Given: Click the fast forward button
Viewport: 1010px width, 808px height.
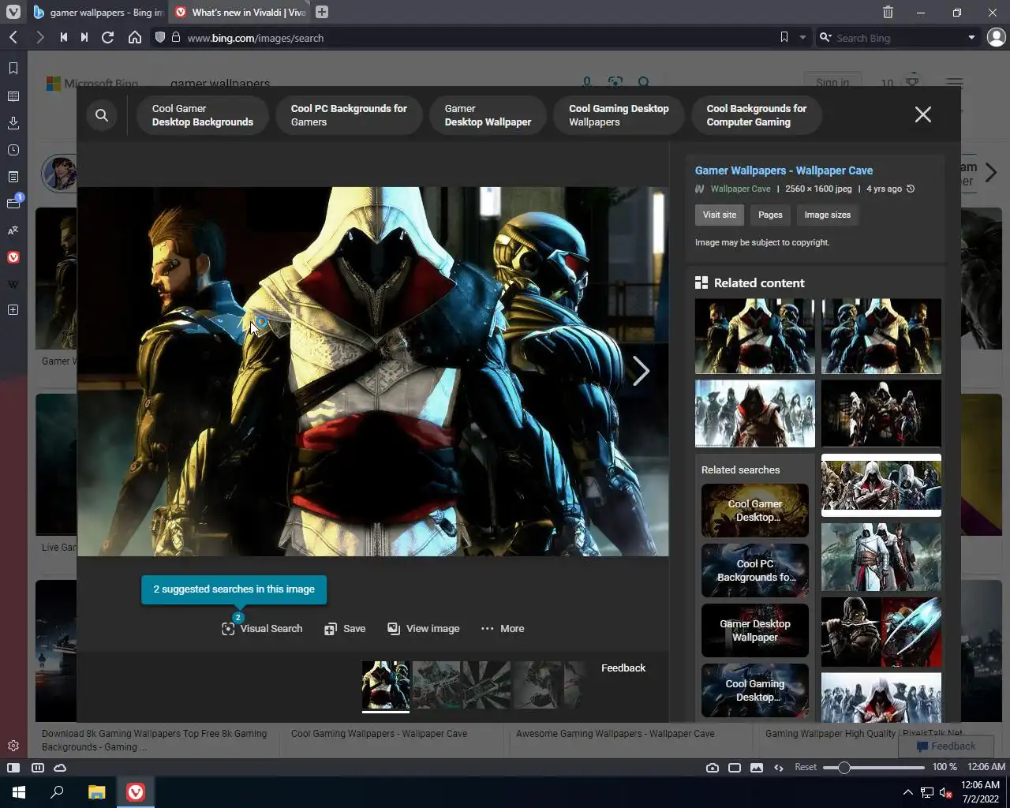Looking at the screenshot, I should (84, 37).
